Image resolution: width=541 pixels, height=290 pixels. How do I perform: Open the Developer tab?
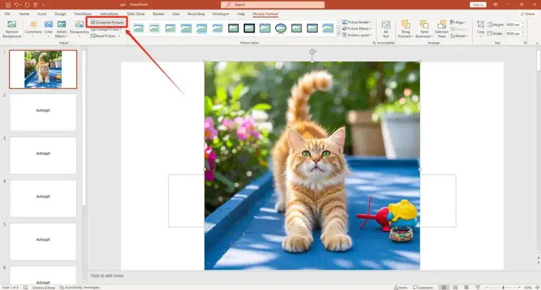[x=220, y=14]
